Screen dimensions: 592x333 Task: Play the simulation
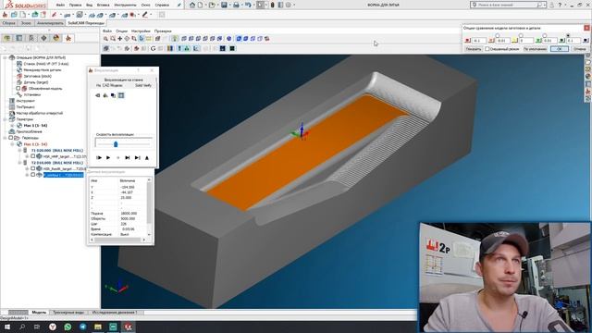pos(108,158)
